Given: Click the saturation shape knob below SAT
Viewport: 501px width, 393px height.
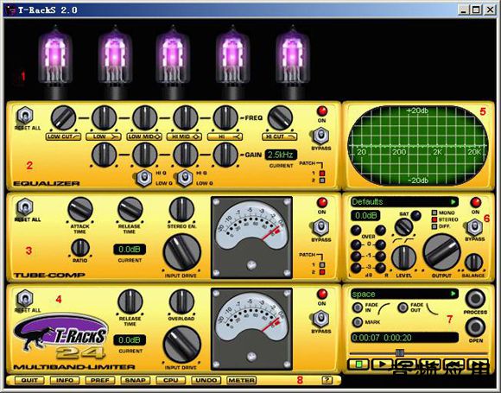Looking at the screenshot, I should (x=404, y=227).
